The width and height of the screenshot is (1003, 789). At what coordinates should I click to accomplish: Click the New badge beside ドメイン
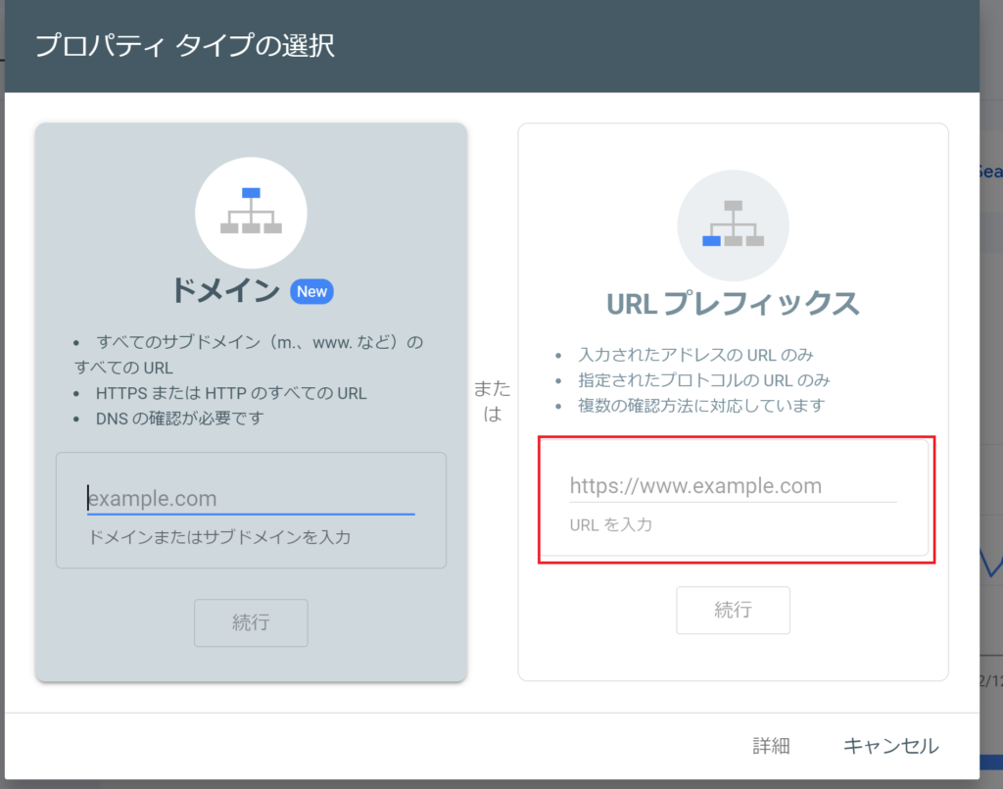click(311, 291)
